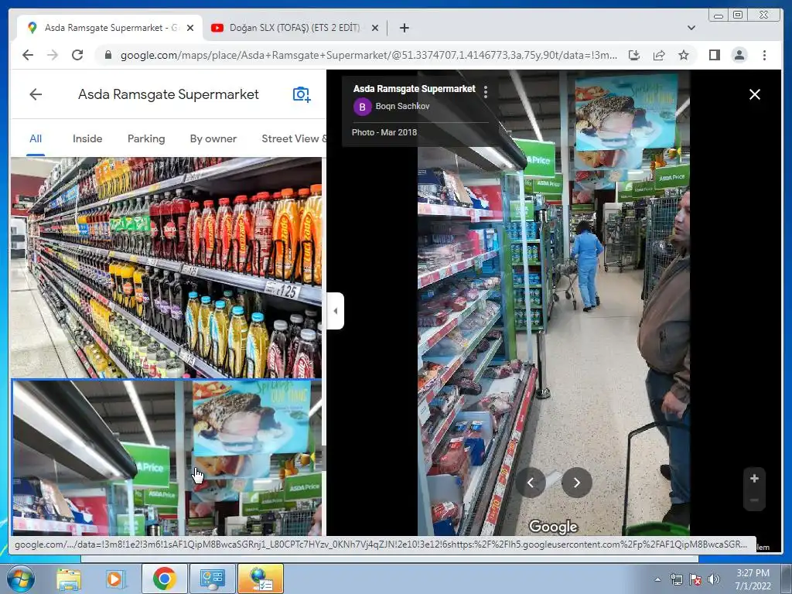This screenshot has height=594, width=792.
Task: Close the Doğan SLX YouTube tab
Action: tap(375, 28)
